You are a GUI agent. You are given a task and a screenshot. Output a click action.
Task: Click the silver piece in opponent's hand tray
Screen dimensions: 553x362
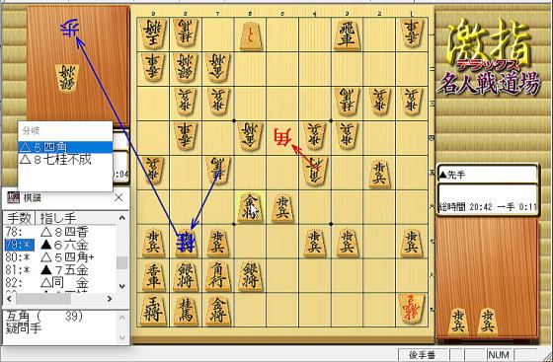(67, 78)
